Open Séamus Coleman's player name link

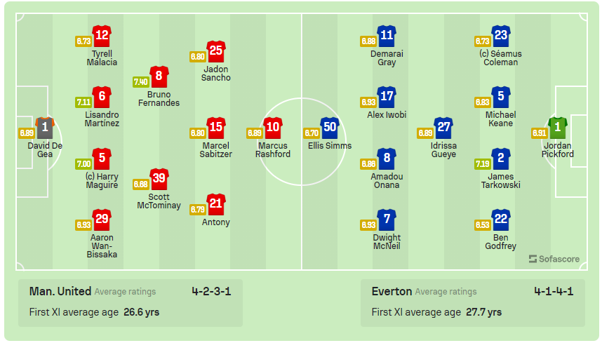click(x=501, y=58)
